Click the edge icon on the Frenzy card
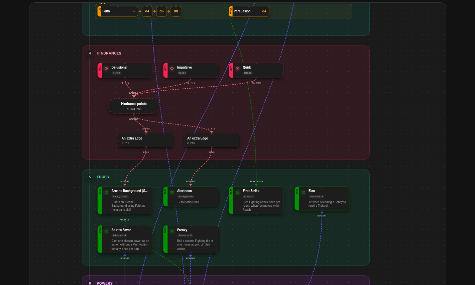 tap(172, 231)
